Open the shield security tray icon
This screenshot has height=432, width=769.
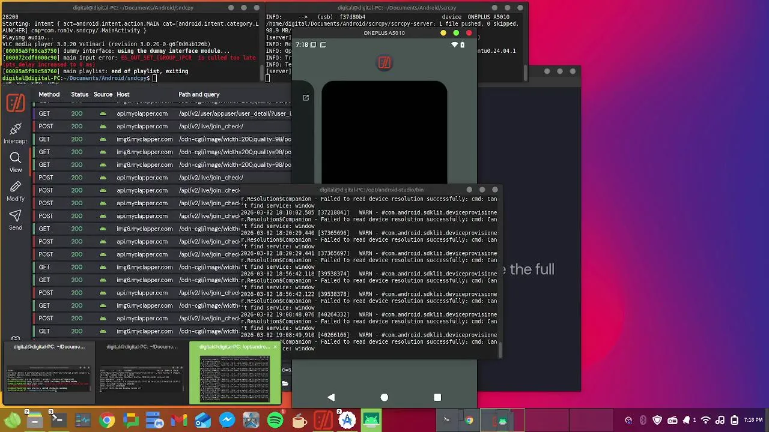657,421
